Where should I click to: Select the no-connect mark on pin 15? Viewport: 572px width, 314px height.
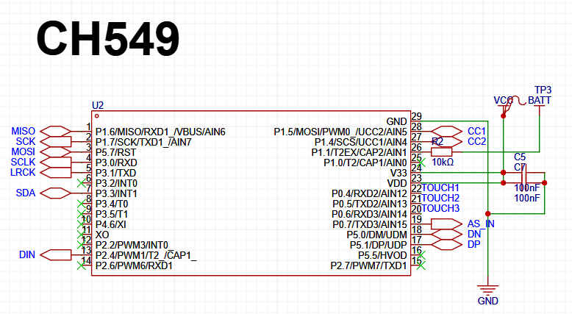(x=421, y=265)
